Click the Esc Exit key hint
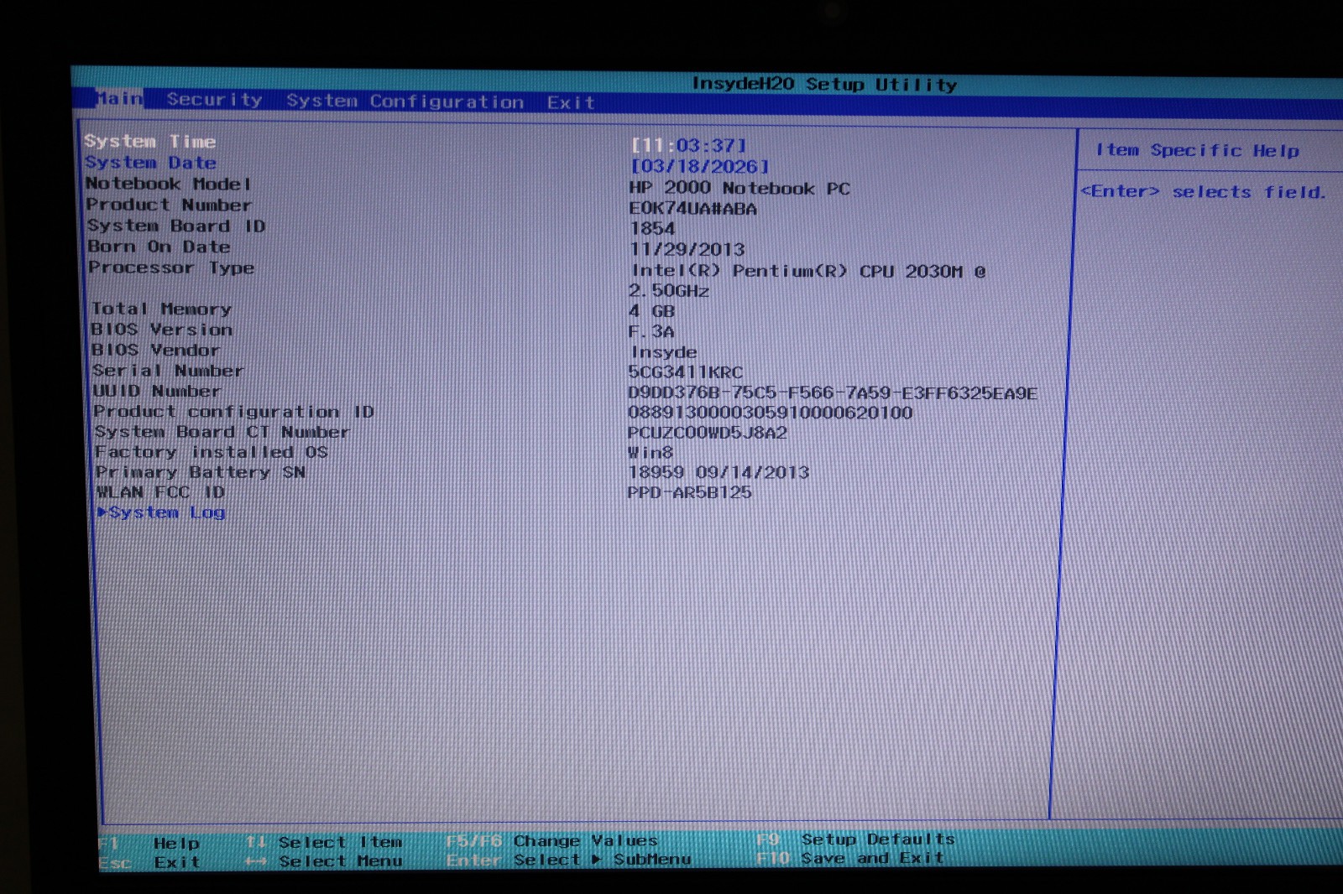The width and height of the screenshot is (1343, 894). click(149, 862)
